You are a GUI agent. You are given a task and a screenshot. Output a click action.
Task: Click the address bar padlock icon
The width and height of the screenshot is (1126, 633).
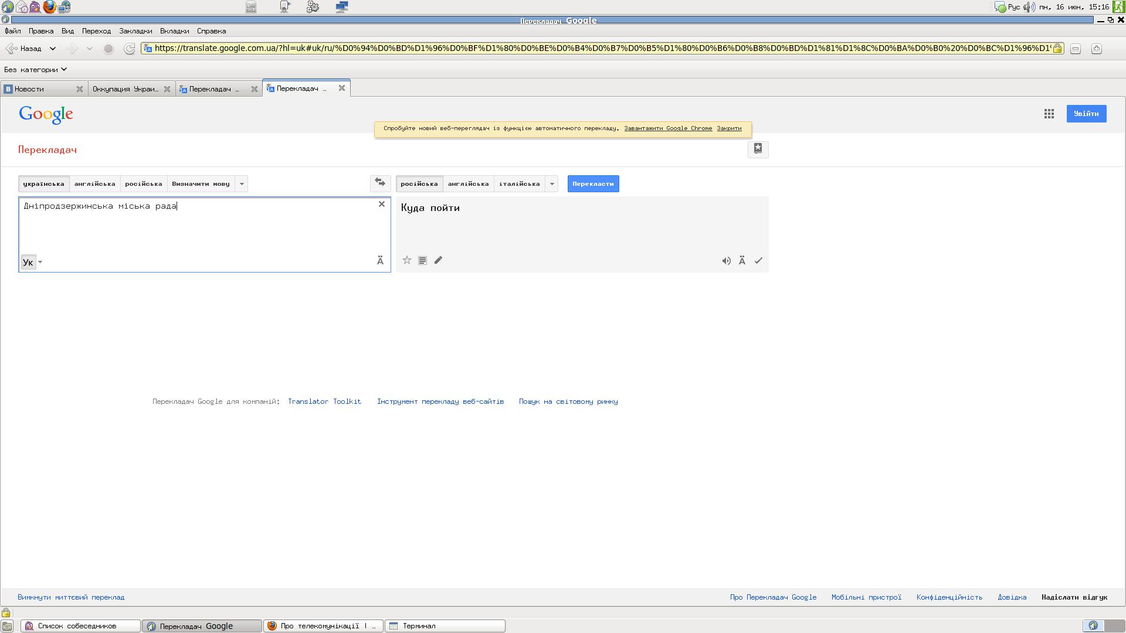1057,49
